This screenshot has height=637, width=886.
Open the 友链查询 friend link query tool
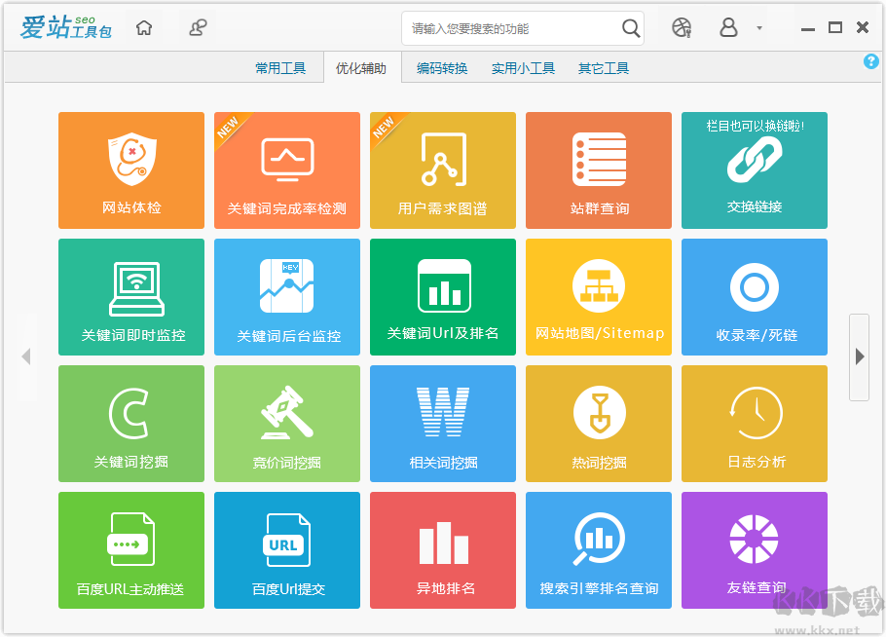point(754,550)
